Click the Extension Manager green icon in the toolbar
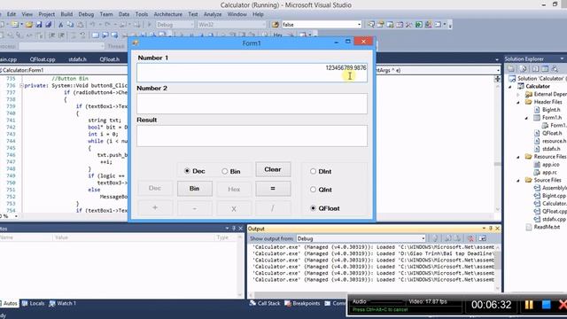 419,25
